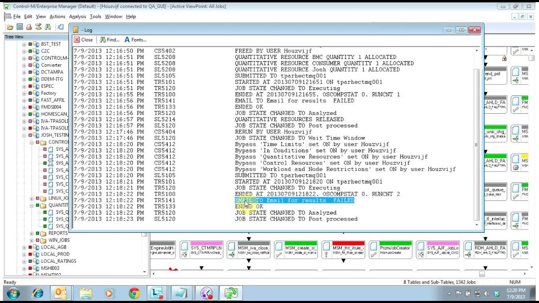Open Find dialog in Log window
Screen dimensions: 539x303
(x=110, y=40)
